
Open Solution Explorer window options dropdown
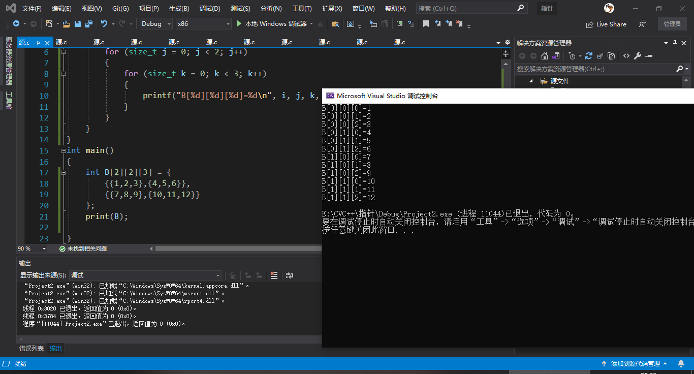coord(666,43)
